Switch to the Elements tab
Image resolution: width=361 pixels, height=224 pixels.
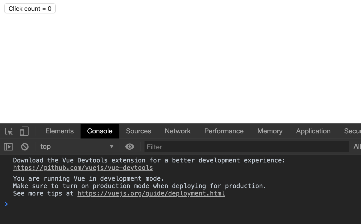59,131
